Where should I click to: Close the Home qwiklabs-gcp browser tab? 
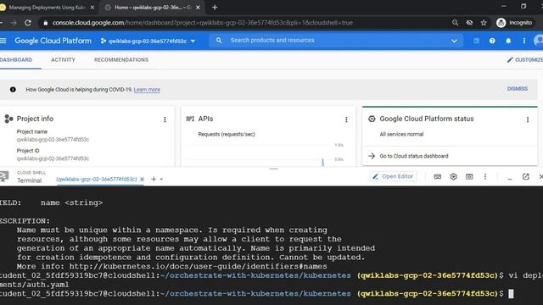pyautogui.click(x=198, y=8)
